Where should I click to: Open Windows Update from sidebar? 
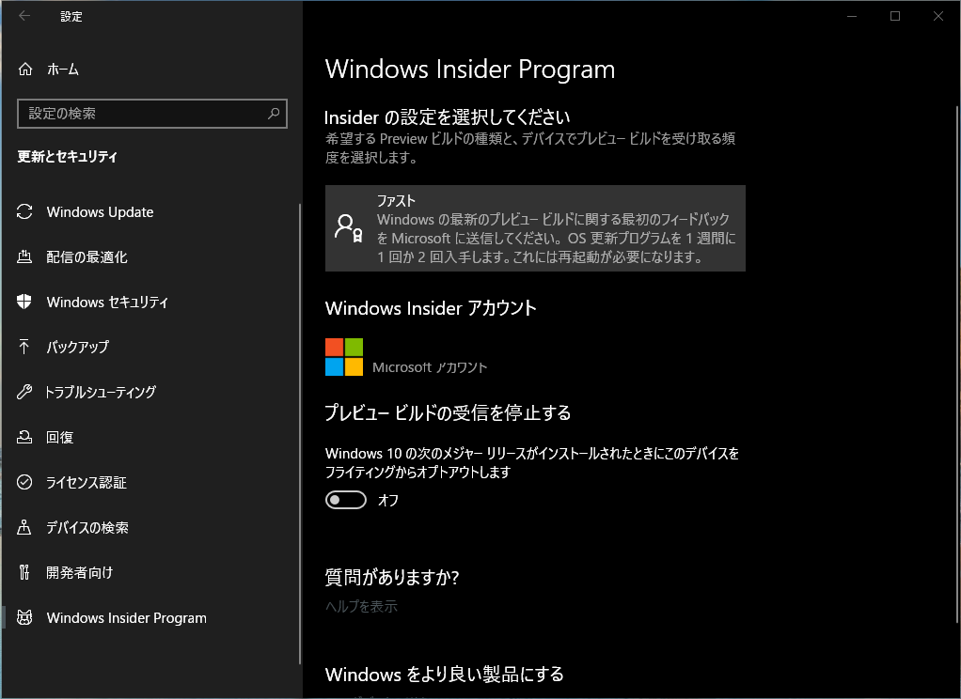tap(100, 212)
